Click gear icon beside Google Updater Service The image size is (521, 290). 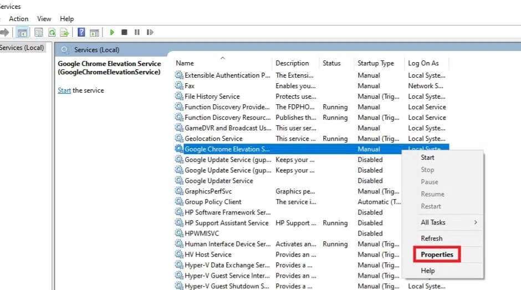click(x=179, y=181)
